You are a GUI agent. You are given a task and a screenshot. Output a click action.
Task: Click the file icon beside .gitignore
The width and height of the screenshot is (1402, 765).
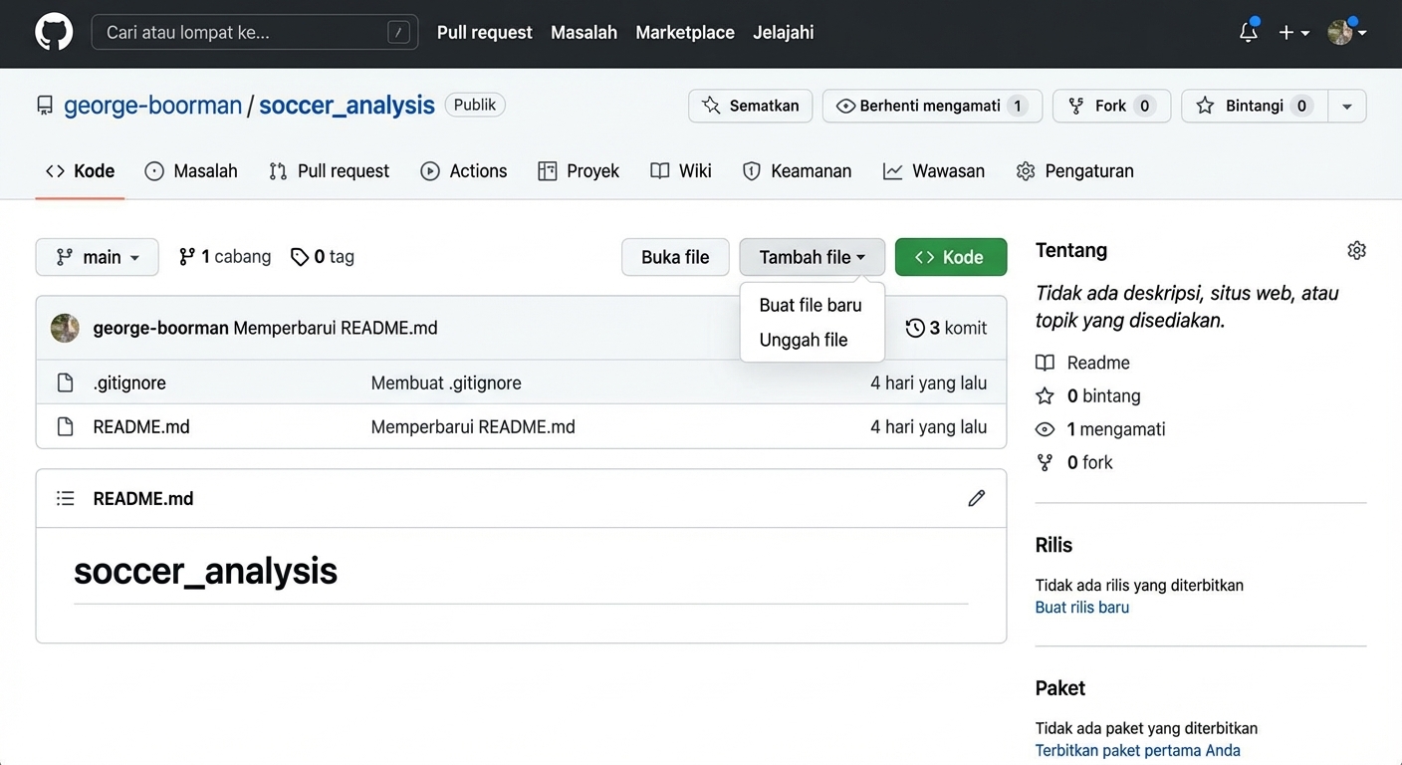(x=65, y=382)
